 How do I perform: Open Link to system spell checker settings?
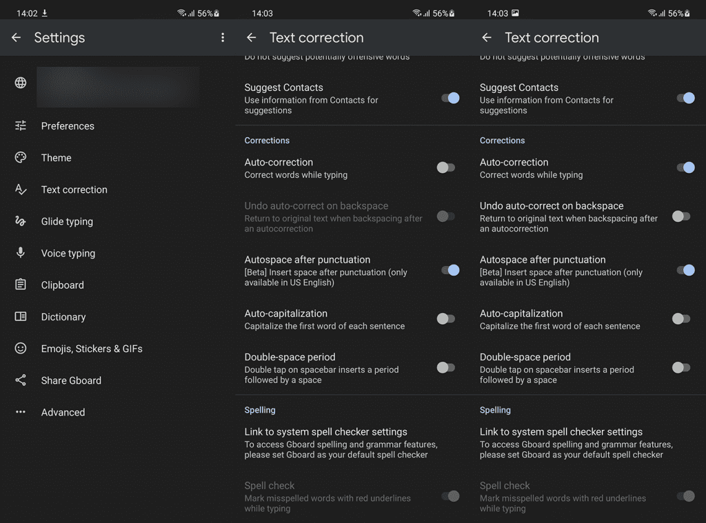(325, 431)
